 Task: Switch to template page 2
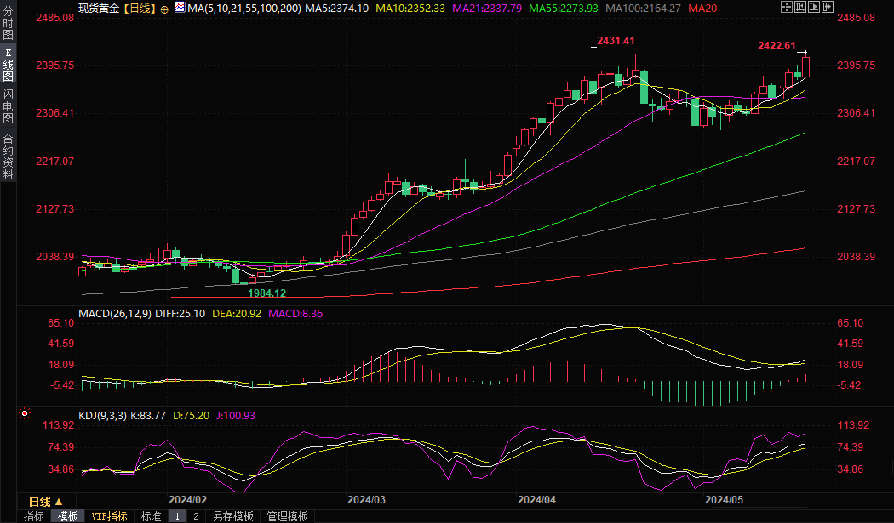tap(195, 516)
